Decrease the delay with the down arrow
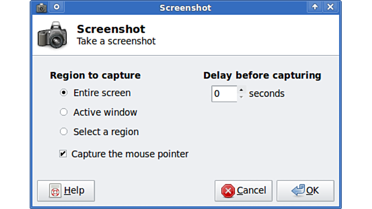 coord(241,97)
